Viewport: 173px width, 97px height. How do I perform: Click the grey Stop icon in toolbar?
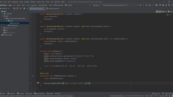pos(153,5)
